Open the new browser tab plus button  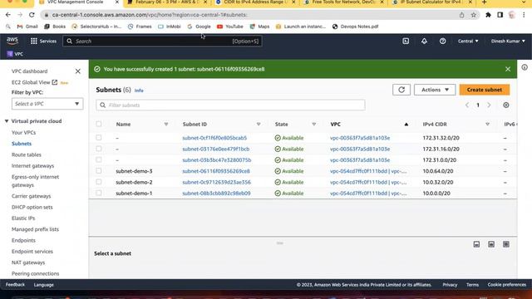click(x=484, y=2)
